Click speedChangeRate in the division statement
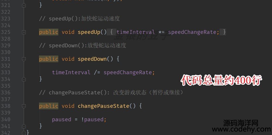 [128, 72]
